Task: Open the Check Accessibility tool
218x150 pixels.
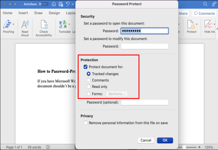Action: 44,24
